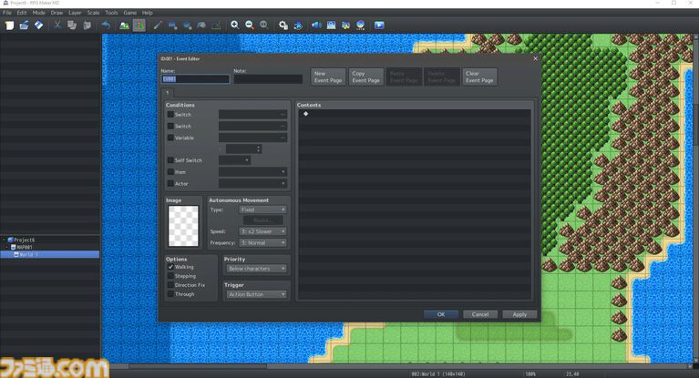Open the movement Type dropdown showing Fixed

(x=263, y=209)
